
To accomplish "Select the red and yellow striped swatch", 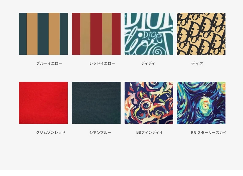I will [x=96, y=34].
